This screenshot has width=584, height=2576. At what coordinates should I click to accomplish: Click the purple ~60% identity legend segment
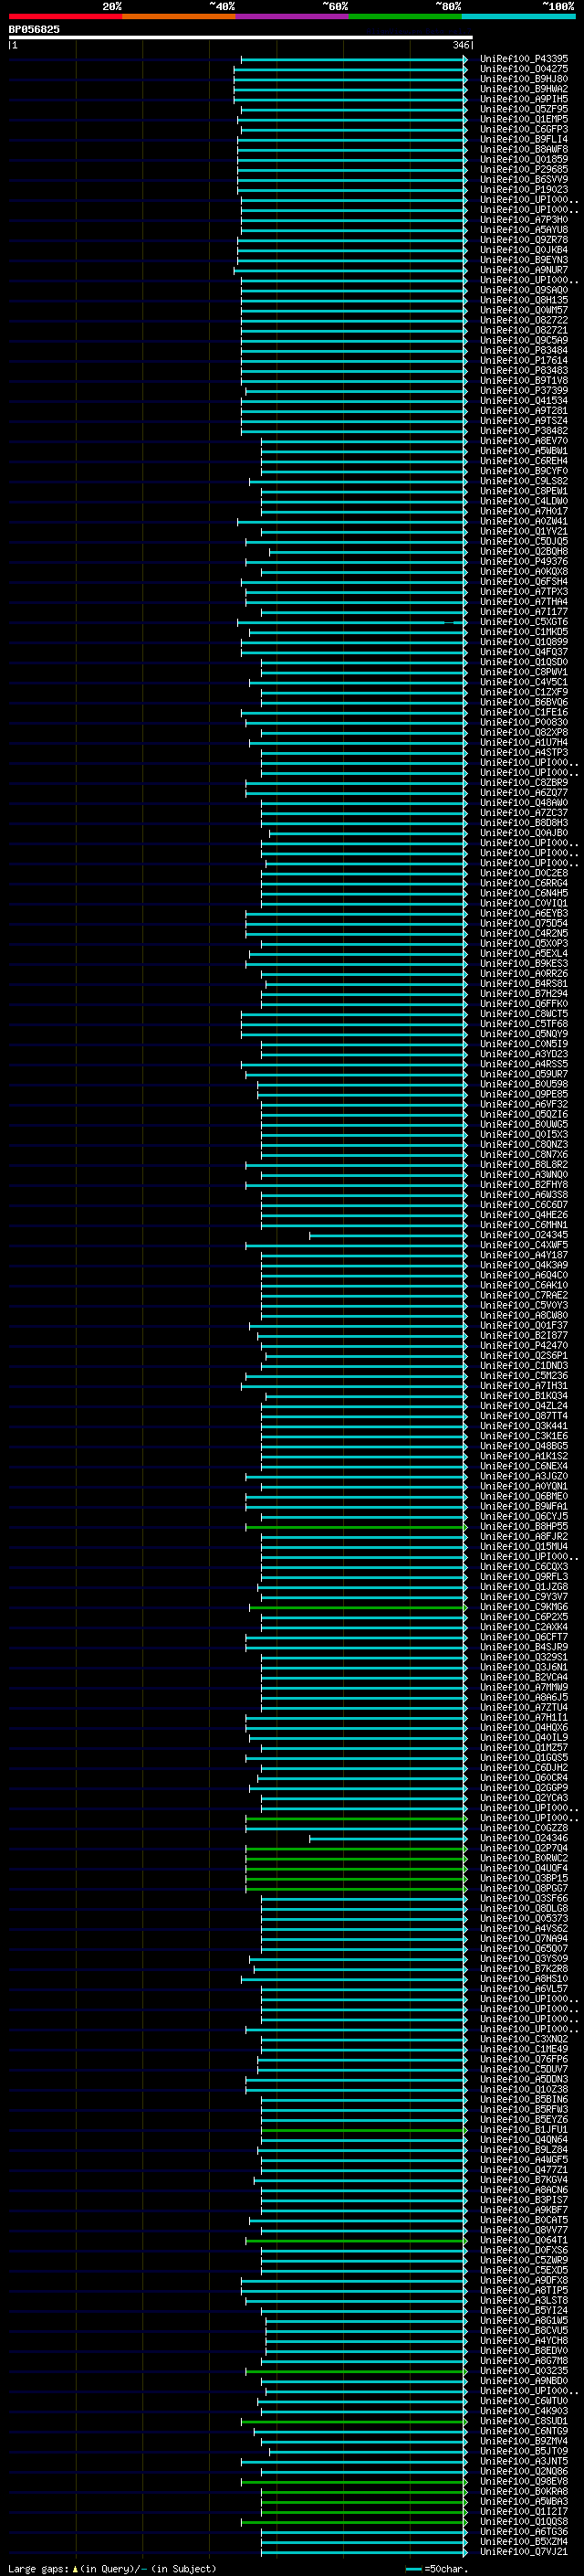tap(291, 16)
